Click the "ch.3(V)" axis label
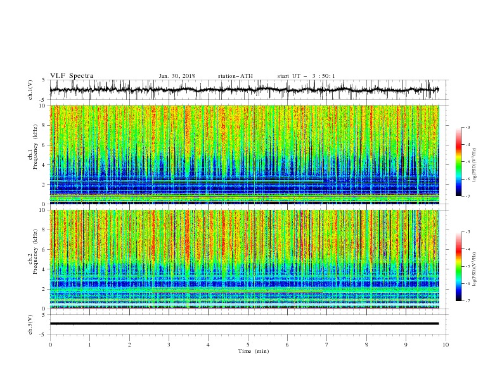The width and height of the screenshot is (502, 387). (x=30, y=324)
